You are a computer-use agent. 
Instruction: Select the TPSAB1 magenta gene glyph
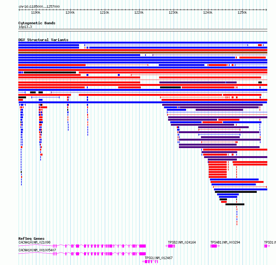215,246
